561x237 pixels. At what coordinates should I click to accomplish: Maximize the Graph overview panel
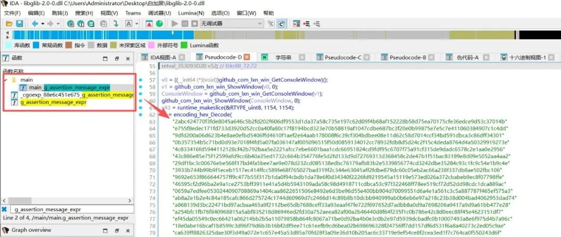click(x=105, y=230)
